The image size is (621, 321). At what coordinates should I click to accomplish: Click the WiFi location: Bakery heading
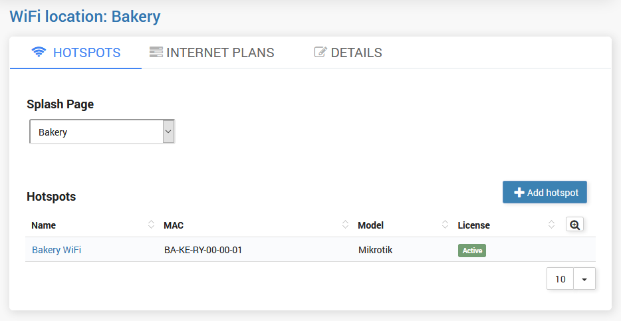point(85,16)
